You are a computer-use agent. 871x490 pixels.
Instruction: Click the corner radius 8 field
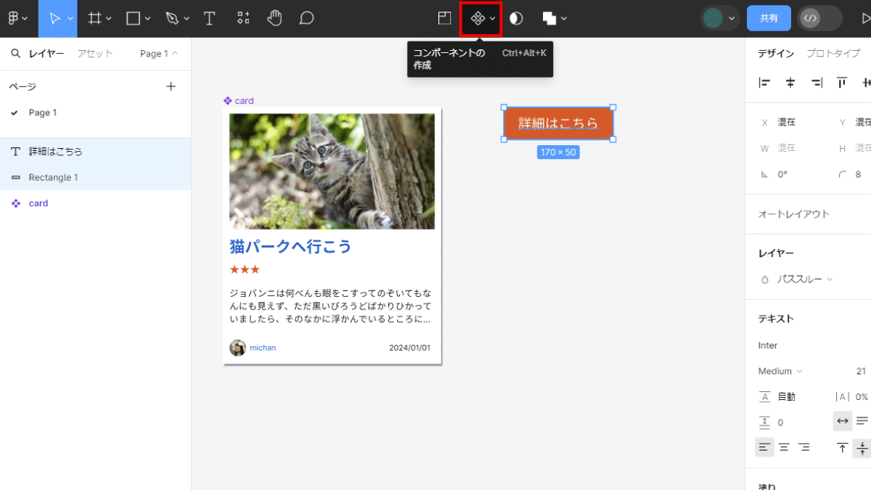(x=854, y=174)
